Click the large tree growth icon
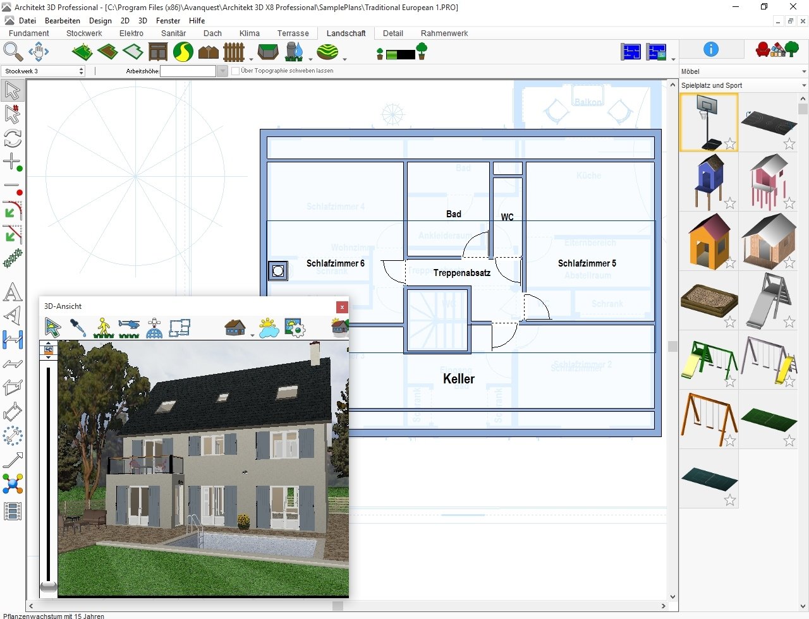Viewport: 809px width, 619px height. (422, 51)
